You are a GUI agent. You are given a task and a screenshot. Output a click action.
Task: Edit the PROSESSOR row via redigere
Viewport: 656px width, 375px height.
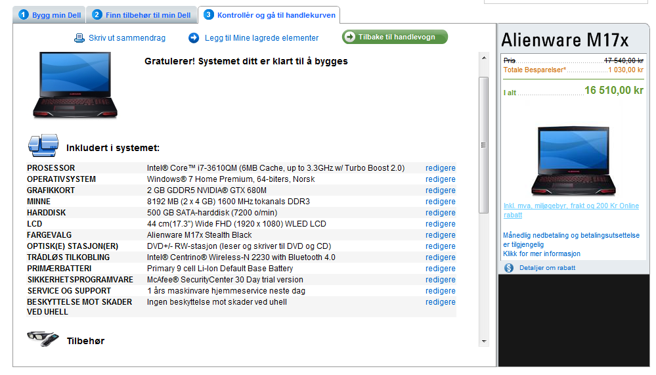441,168
